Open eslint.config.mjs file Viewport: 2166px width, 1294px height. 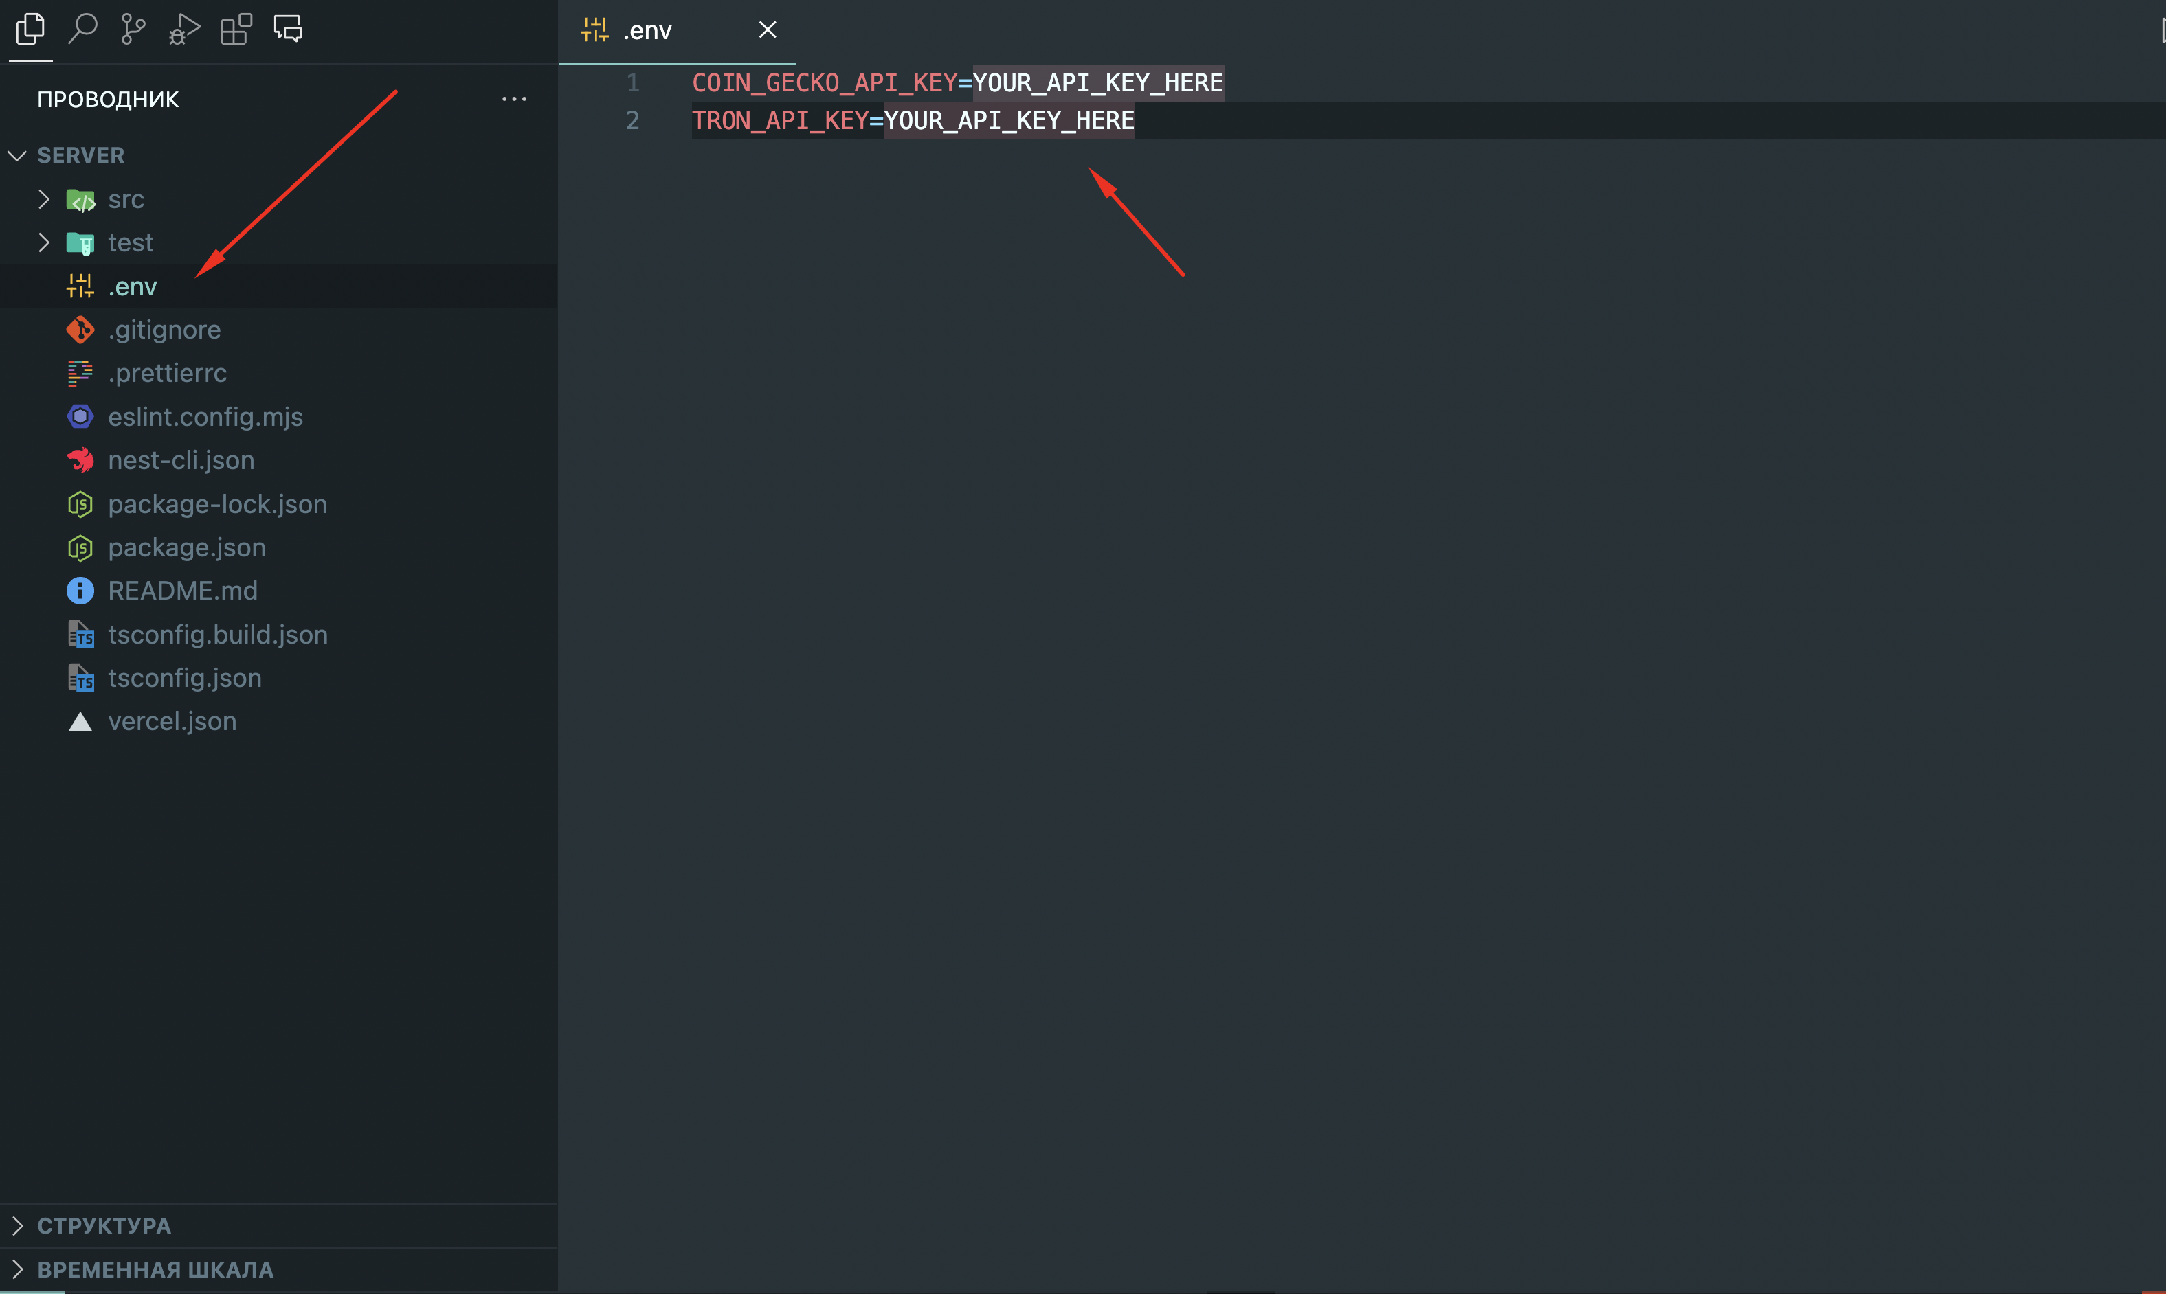click(x=278, y=417)
